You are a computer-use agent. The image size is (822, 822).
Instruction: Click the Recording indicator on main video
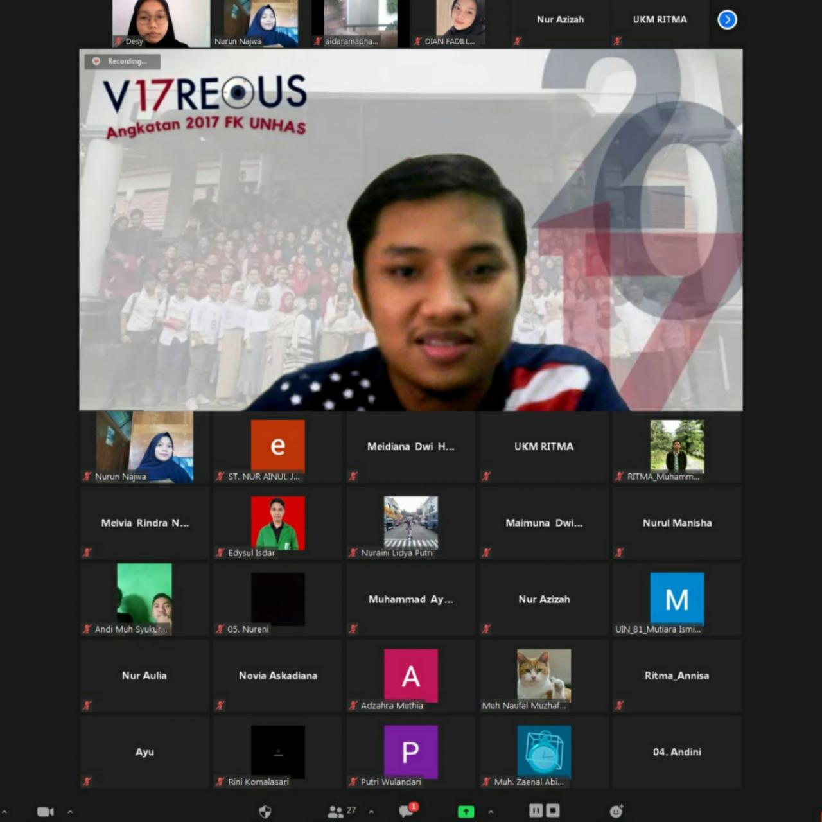pos(122,61)
